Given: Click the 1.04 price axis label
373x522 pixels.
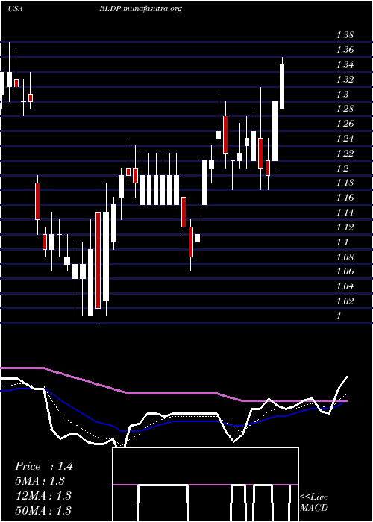Looking at the screenshot, I should (345, 286).
